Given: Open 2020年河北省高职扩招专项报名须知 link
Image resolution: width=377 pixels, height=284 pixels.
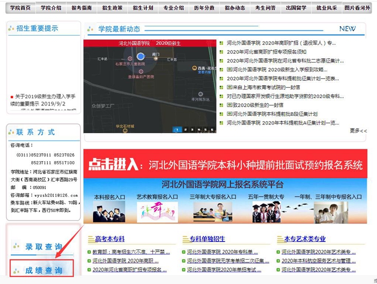Looking at the screenshot, I should click(267, 52).
